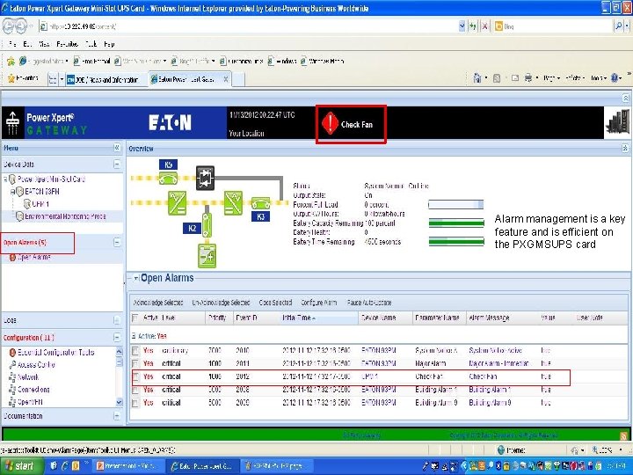Close the Eaton Power Xpert browser tab
The height and width of the screenshot is (475, 633).
pyautogui.click(x=226, y=79)
